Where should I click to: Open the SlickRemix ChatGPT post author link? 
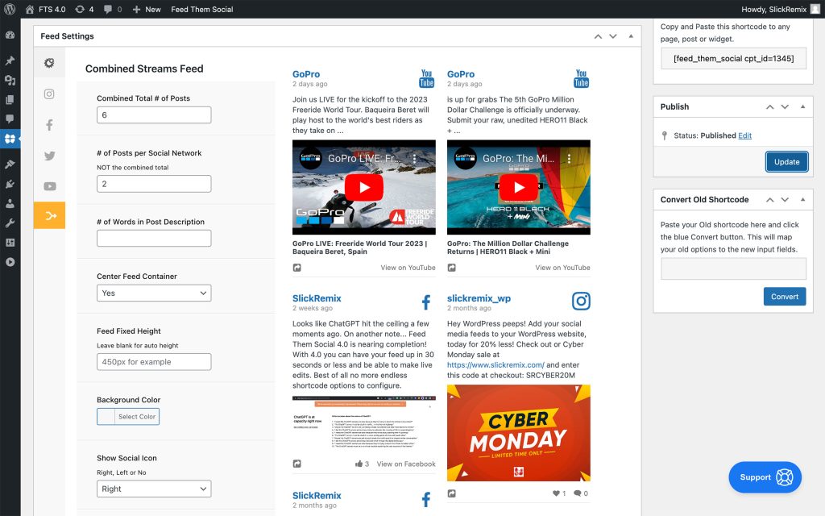tap(317, 298)
